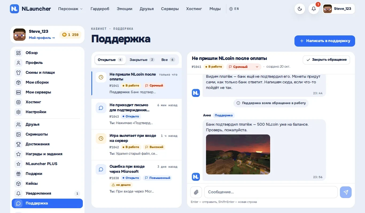
Task: Attach a file with the paperclip icon
Action: 196,192
